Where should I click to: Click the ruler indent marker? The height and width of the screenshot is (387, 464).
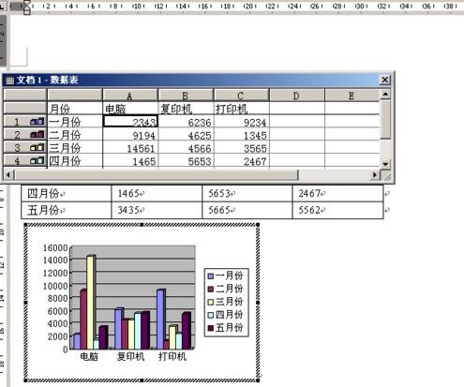point(27,7)
